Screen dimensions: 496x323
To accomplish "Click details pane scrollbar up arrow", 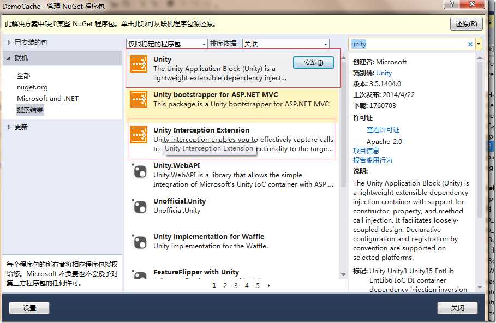I will 480,58.
